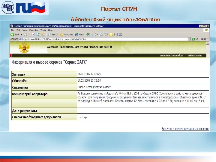Print the page with Print icon
The image size is (216, 162).
101,34
